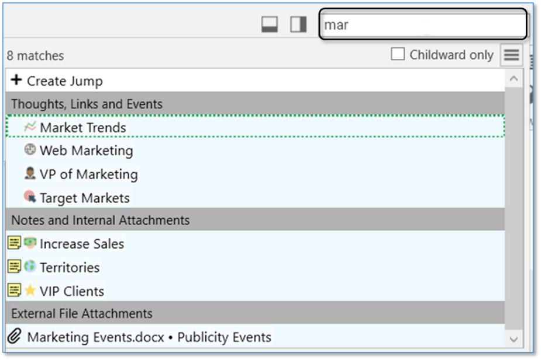Image resolution: width=541 pixels, height=360 pixels.
Task: Click the search field containing 'mar'
Action: click(422, 25)
